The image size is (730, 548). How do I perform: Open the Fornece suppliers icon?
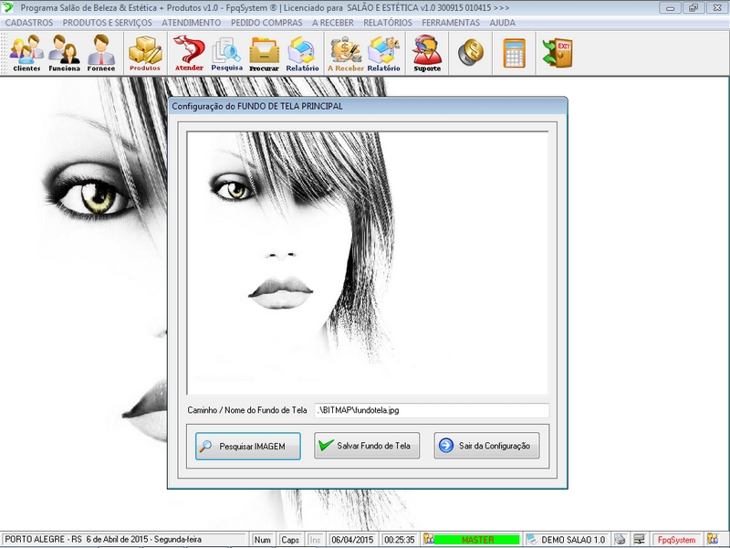coord(101,53)
